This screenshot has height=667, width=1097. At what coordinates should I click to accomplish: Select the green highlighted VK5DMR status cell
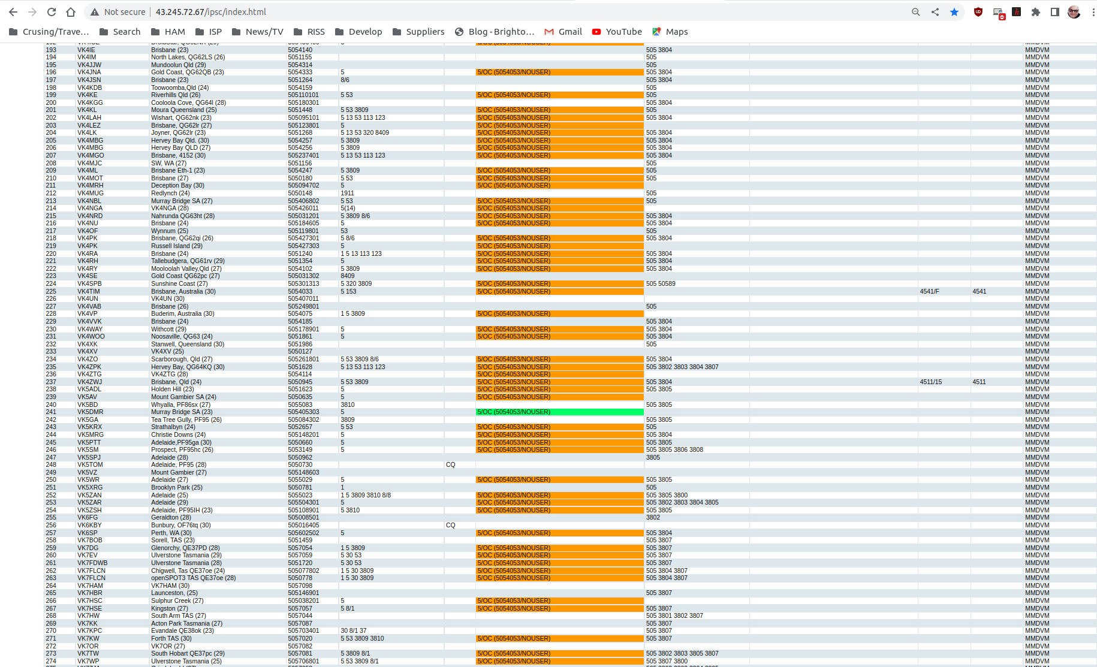tap(559, 412)
